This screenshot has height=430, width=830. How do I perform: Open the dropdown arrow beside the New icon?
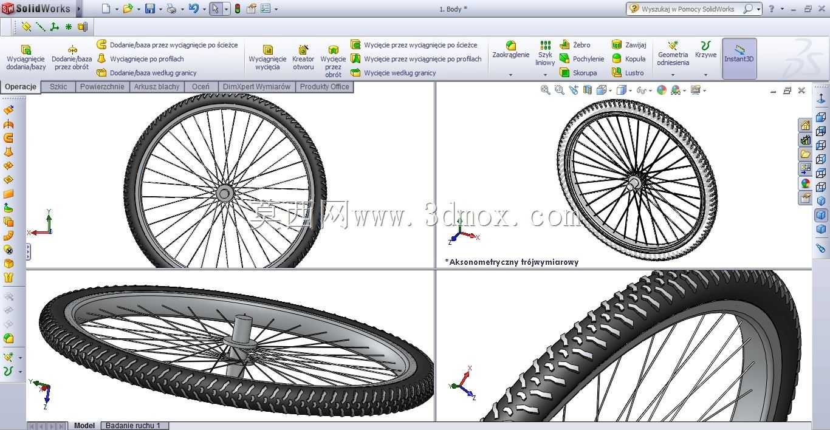pos(117,9)
